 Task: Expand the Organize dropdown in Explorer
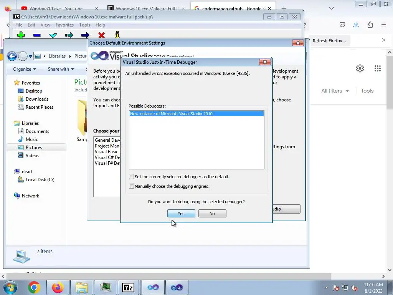click(25, 69)
